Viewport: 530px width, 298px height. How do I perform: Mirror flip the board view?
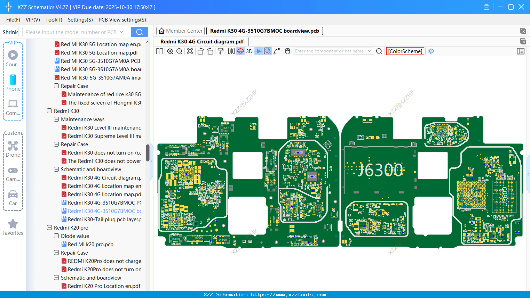231,51
